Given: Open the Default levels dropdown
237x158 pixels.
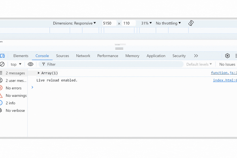Looking at the screenshot, I should (199, 64).
